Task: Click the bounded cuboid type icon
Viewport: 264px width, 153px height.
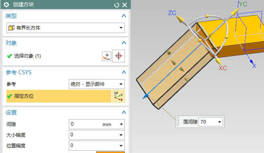Action: tap(11, 28)
